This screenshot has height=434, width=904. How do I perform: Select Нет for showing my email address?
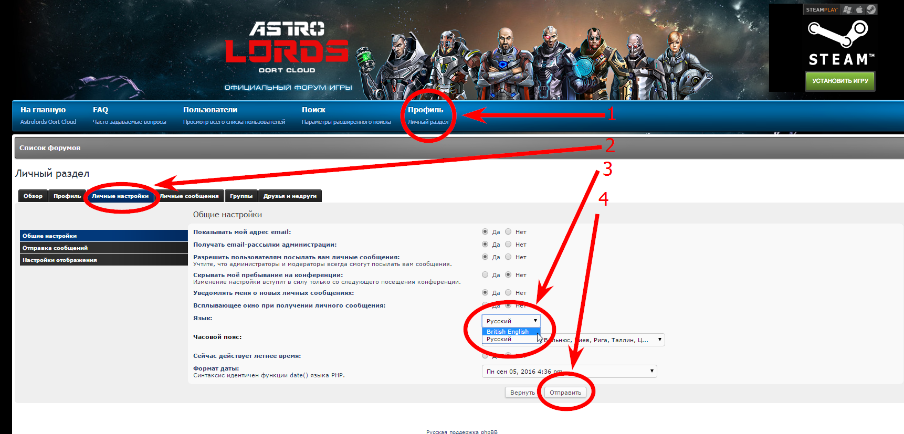coord(508,231)
